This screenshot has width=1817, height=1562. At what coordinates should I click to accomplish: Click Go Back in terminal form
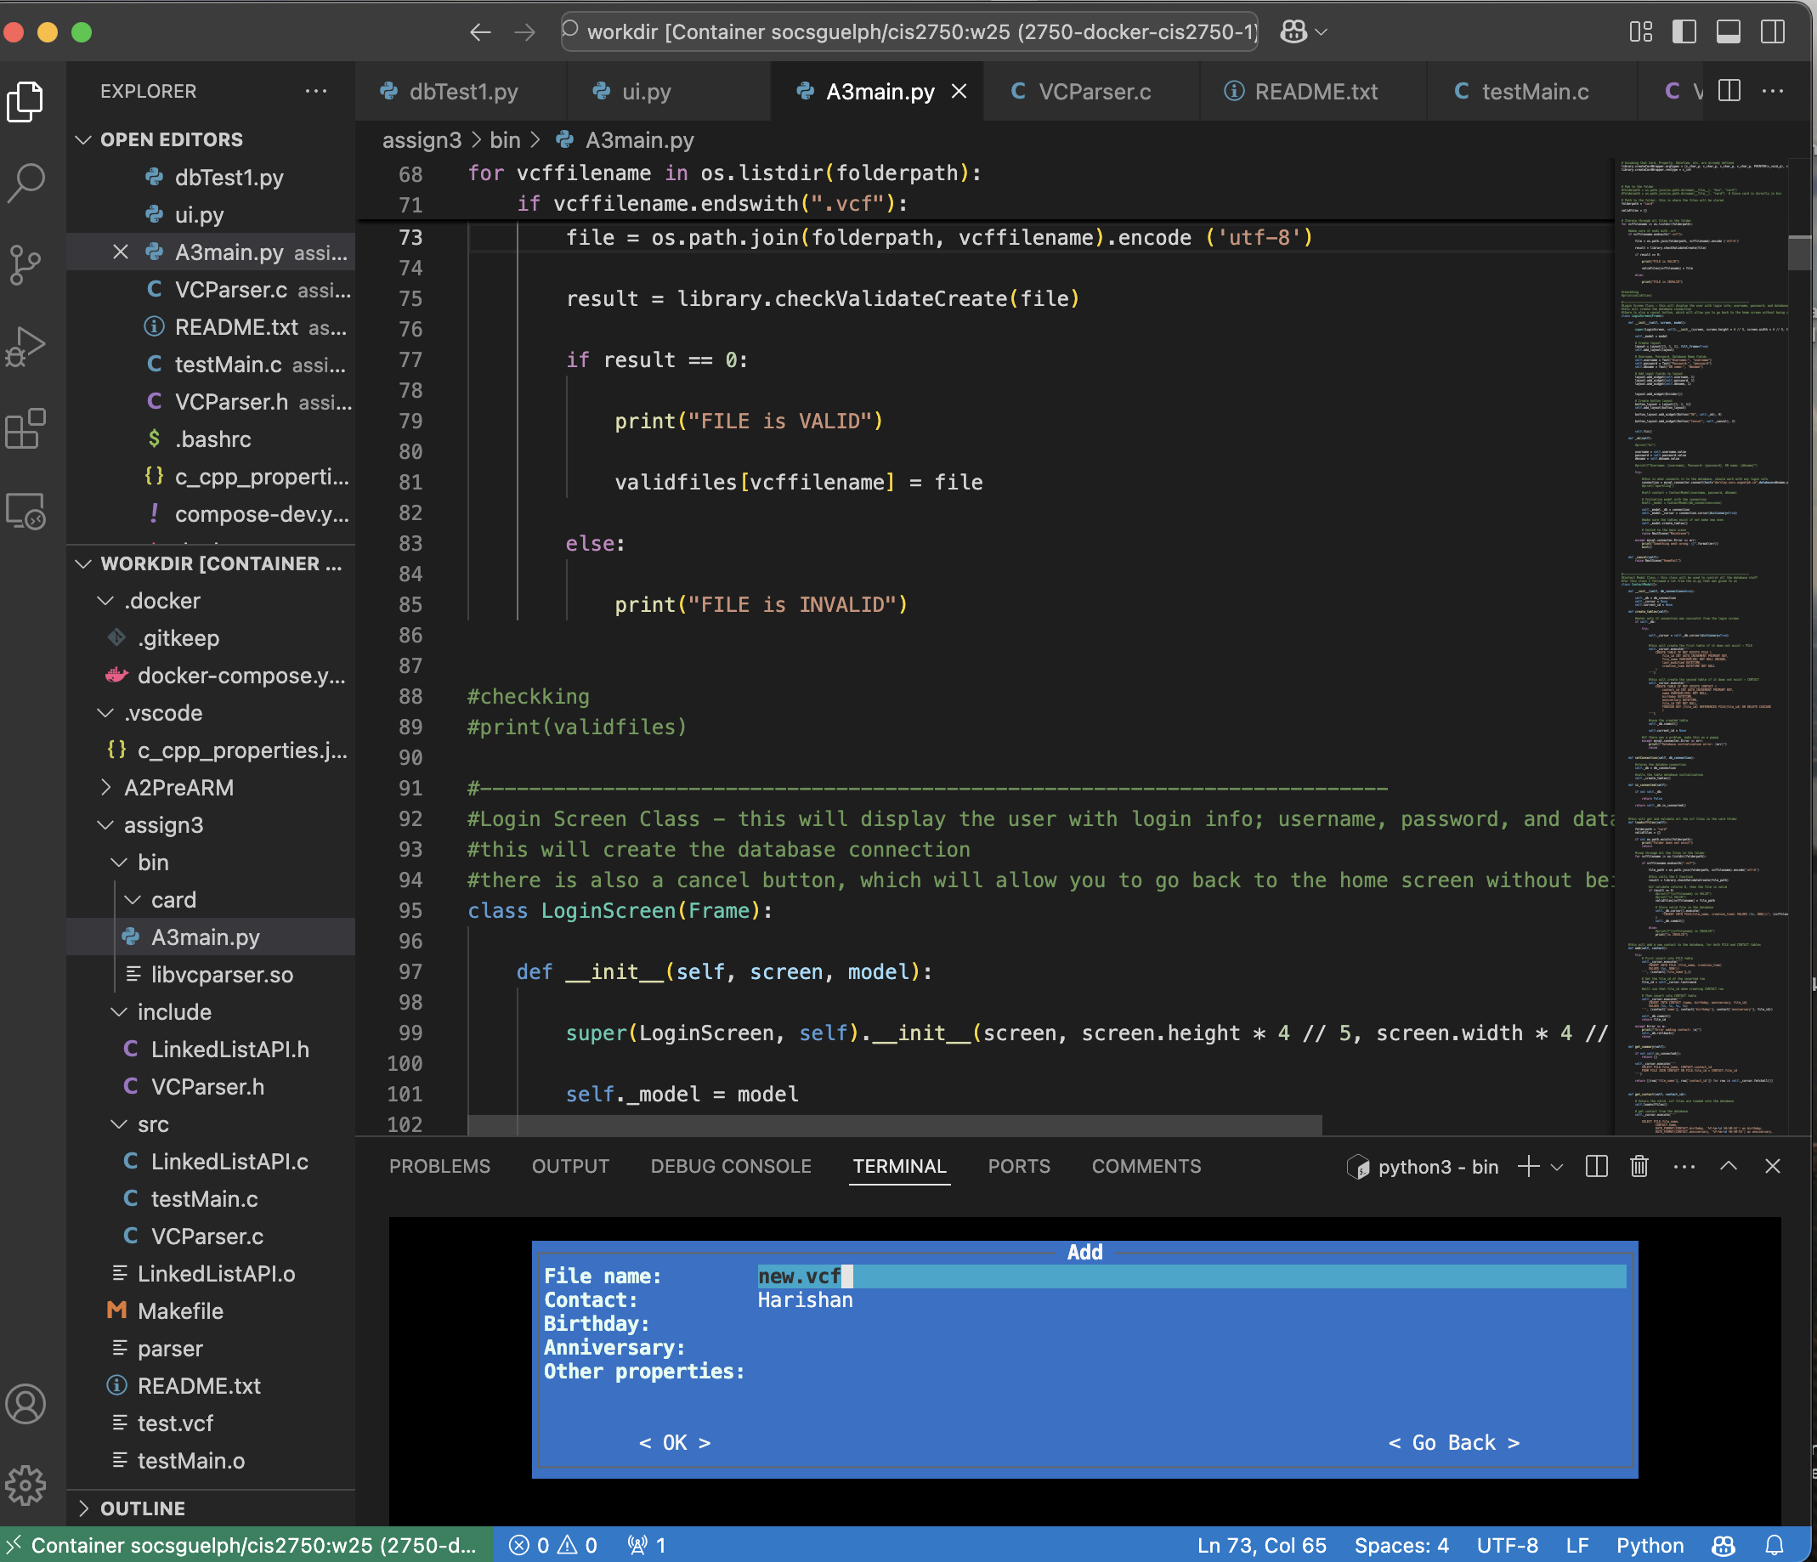point(1453,1443)
